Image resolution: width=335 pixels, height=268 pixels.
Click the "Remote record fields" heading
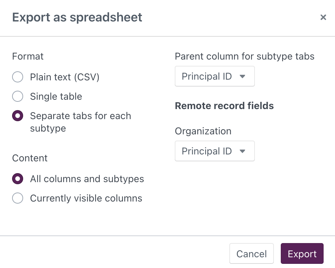click(x=224, y=106)
